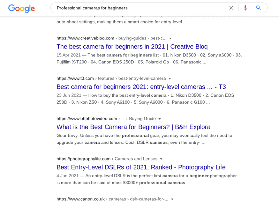Open 'Best Entry-Level DSLRs of 2021, Ranked' link

pos(141,167)
